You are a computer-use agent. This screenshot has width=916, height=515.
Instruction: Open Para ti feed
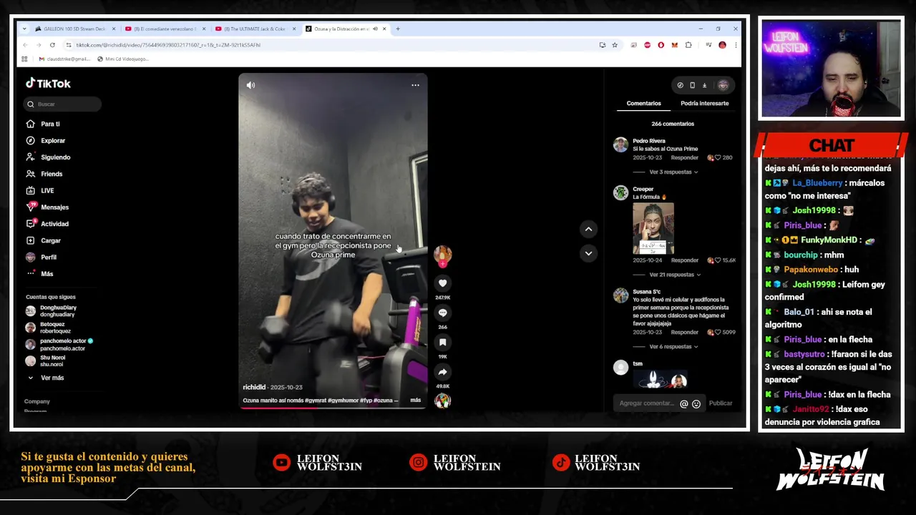click(x=50, y=124)
